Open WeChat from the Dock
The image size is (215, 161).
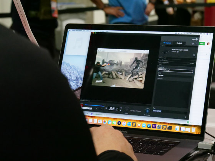pos(114,123)
